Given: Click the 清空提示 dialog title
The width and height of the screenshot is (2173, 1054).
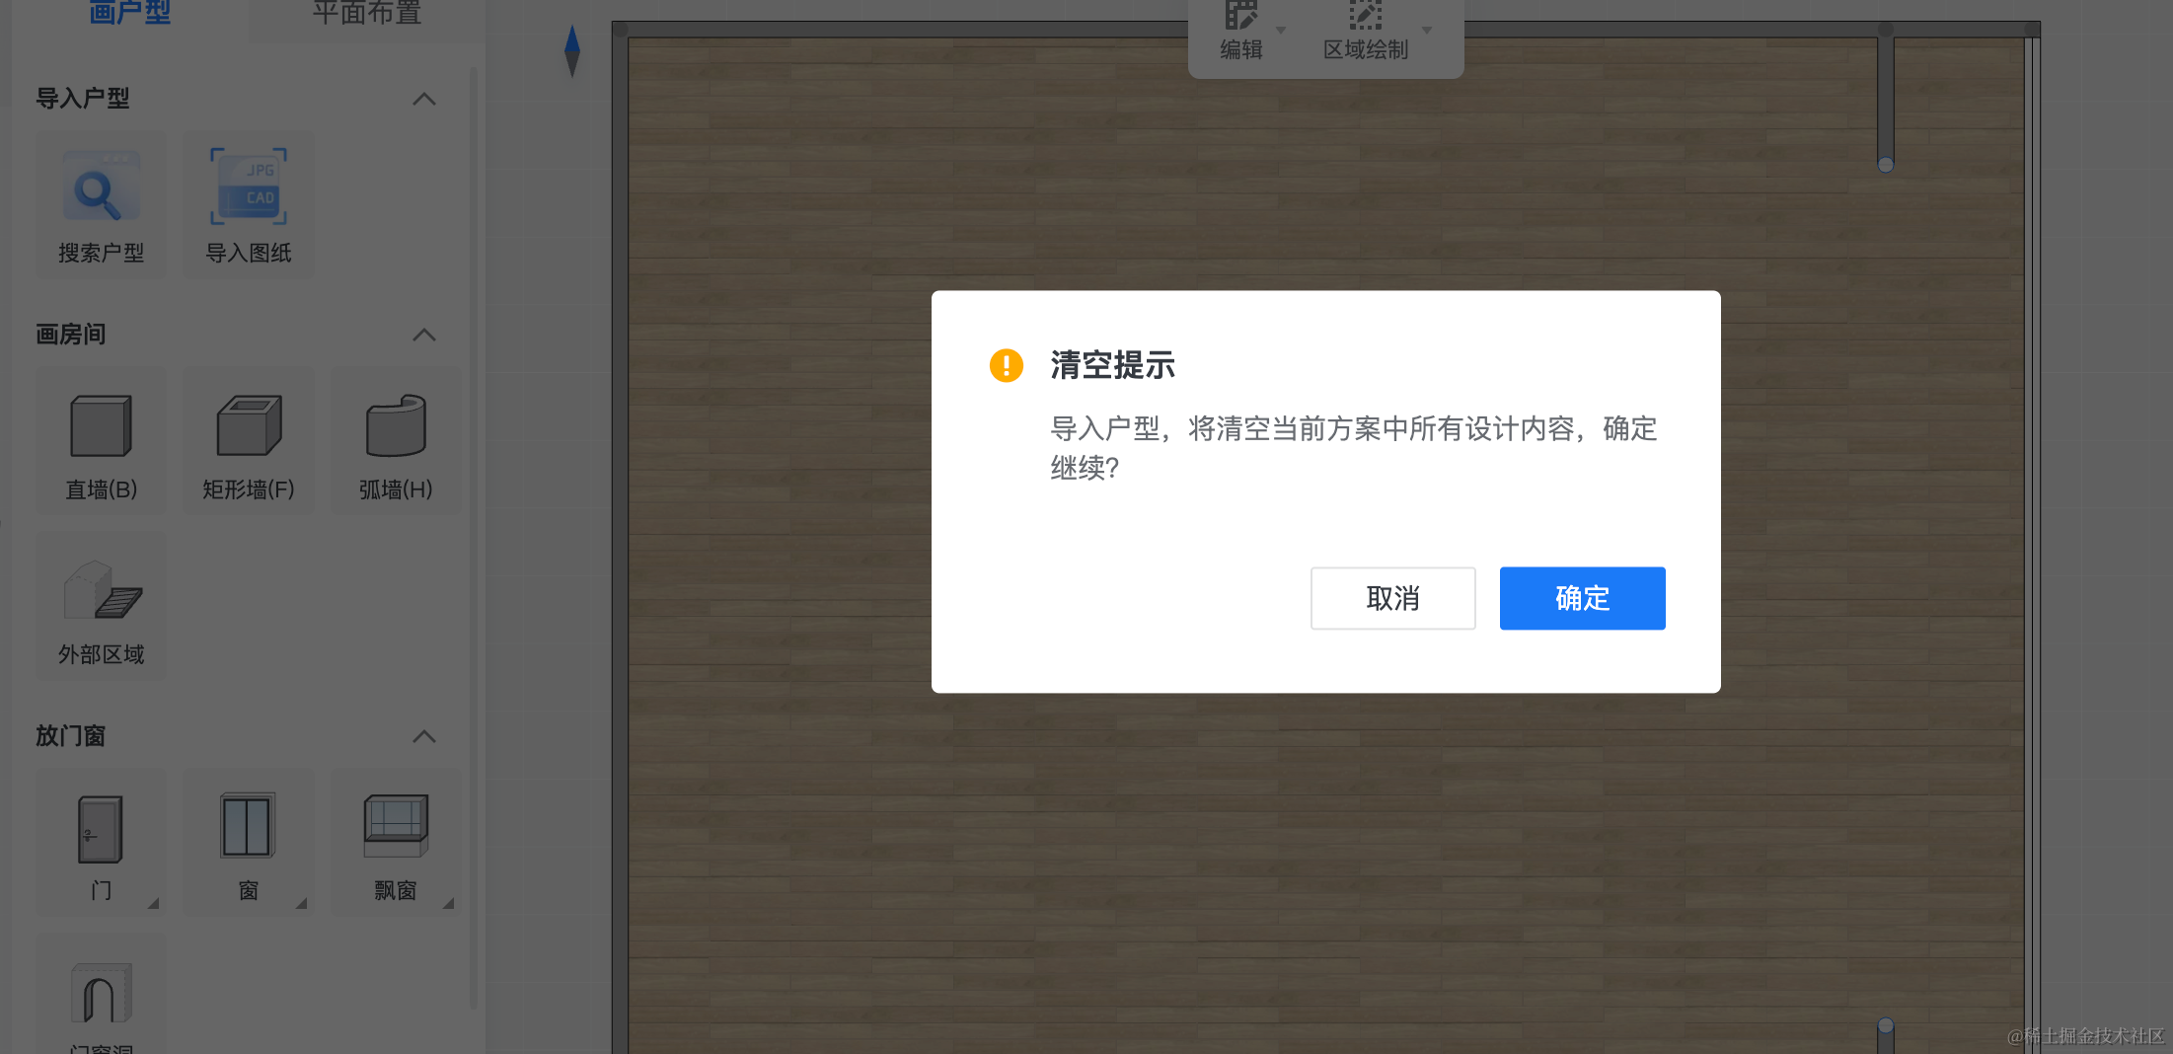Looking at the screenshot, I should pos(1112,365).
